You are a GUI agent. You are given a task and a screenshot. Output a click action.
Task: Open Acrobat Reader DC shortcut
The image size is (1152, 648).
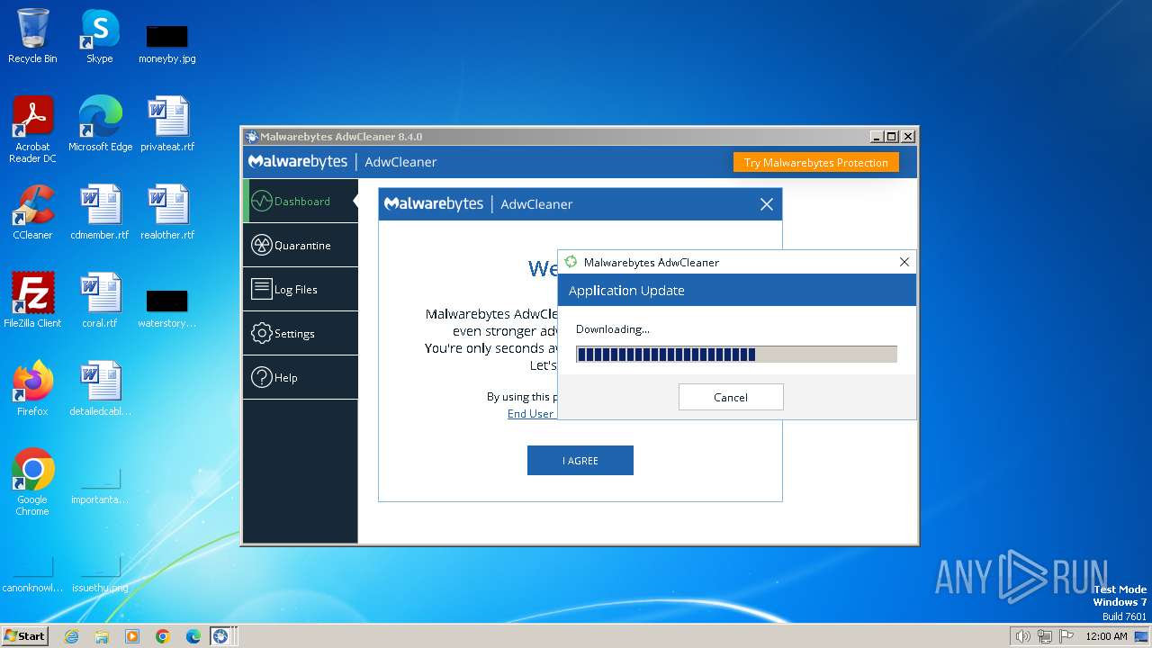point(32,130)
